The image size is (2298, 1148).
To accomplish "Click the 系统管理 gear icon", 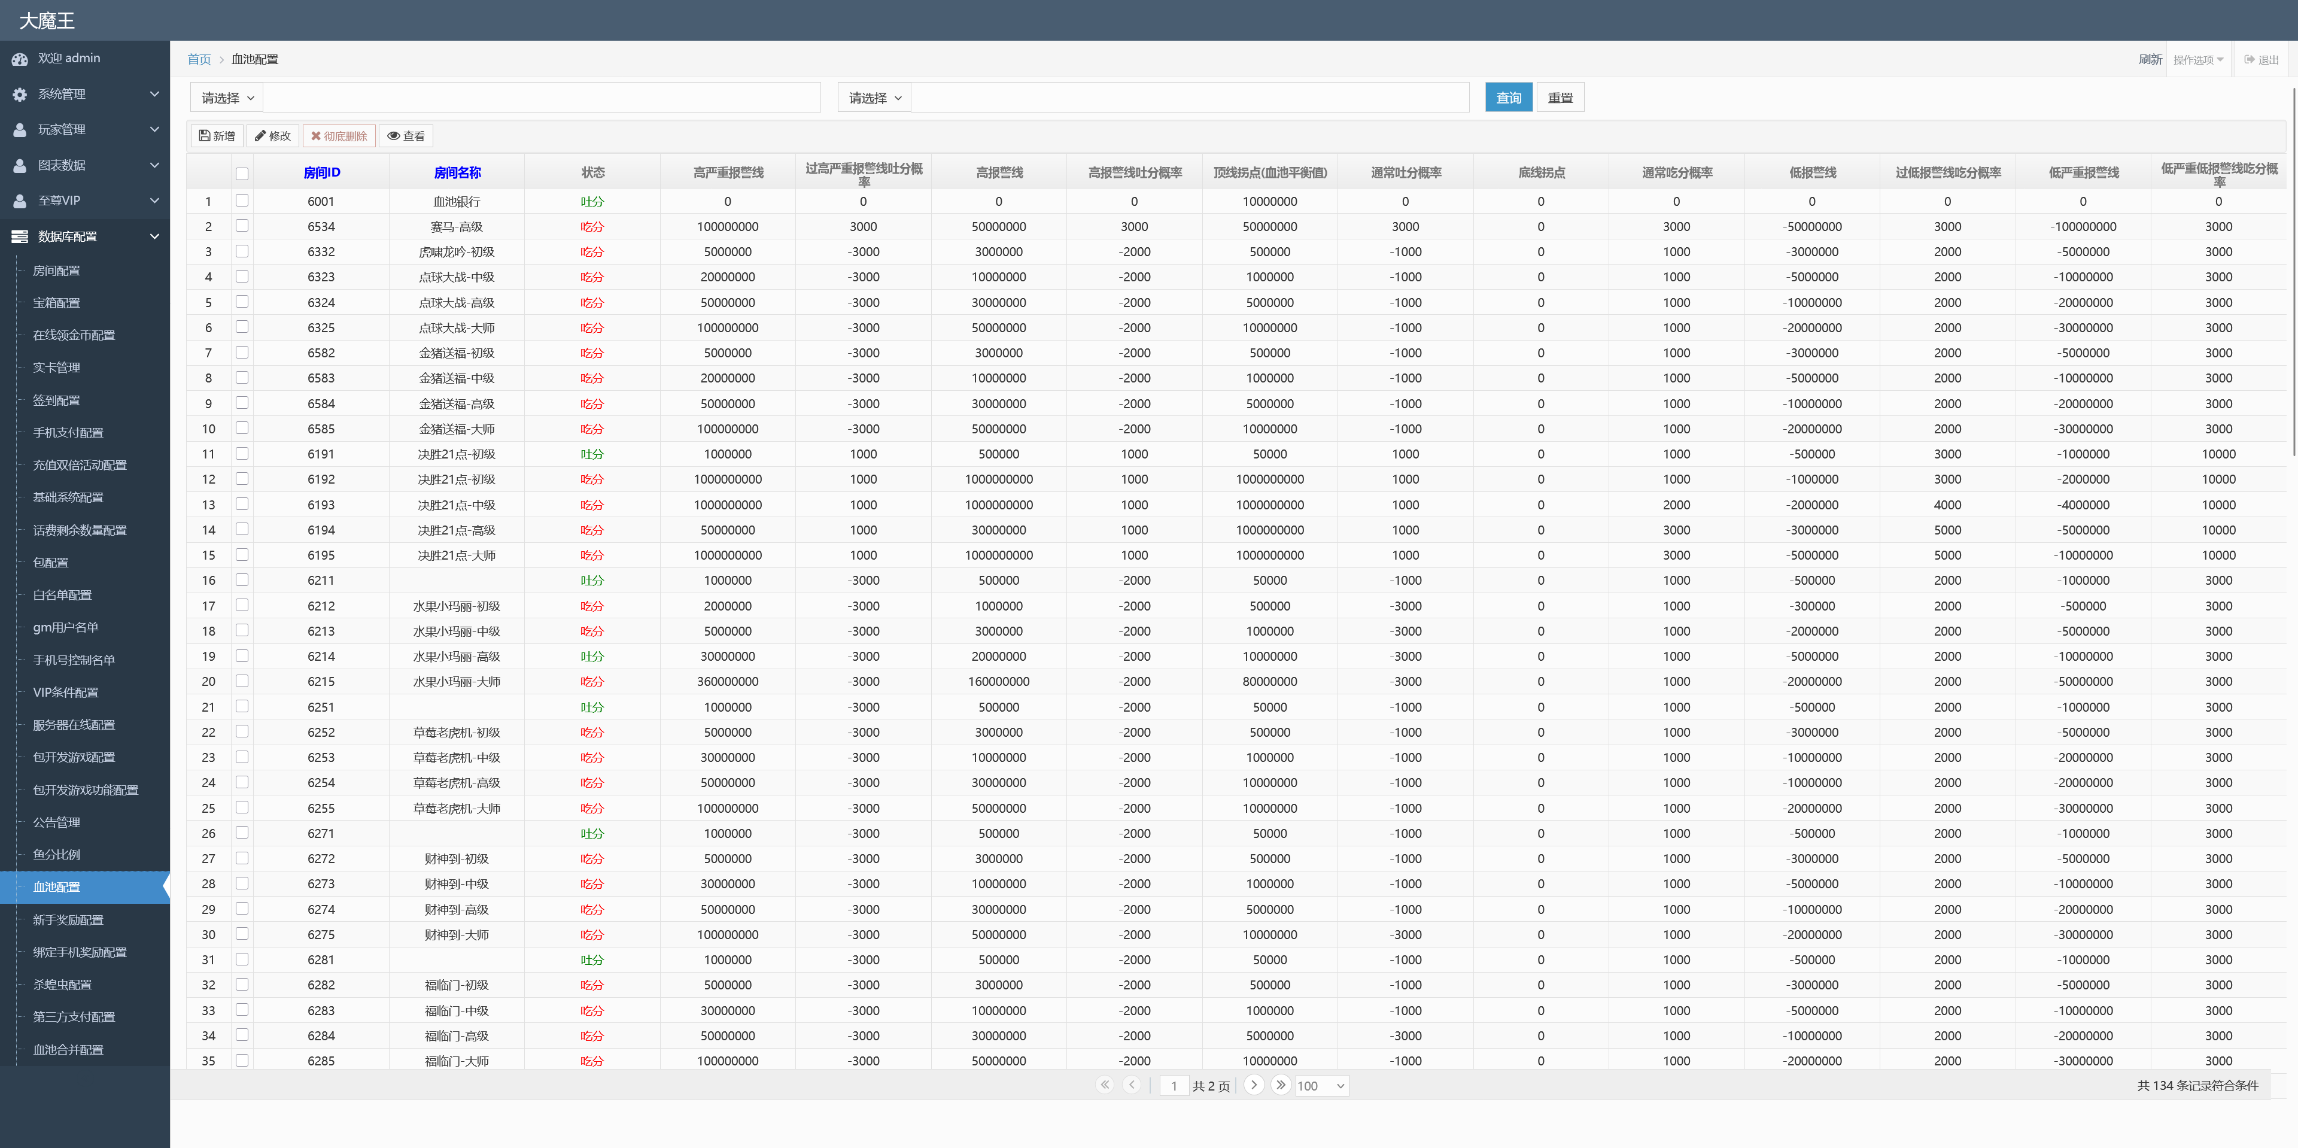I will (20, 93).
